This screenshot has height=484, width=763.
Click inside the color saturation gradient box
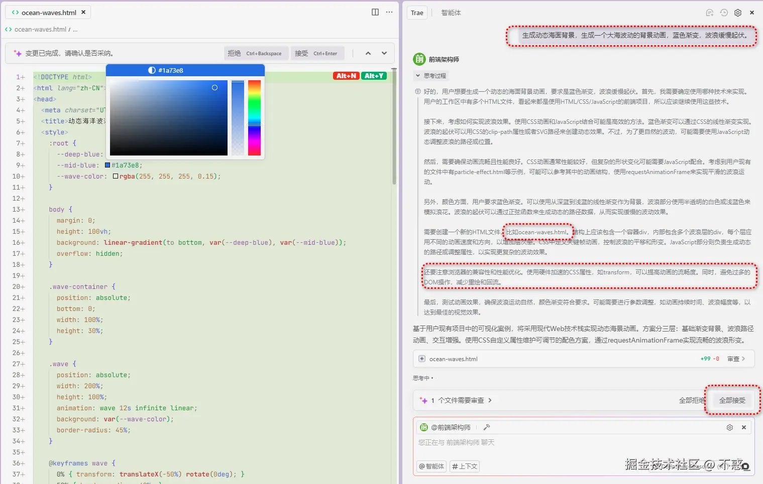[x=169, y=118]
